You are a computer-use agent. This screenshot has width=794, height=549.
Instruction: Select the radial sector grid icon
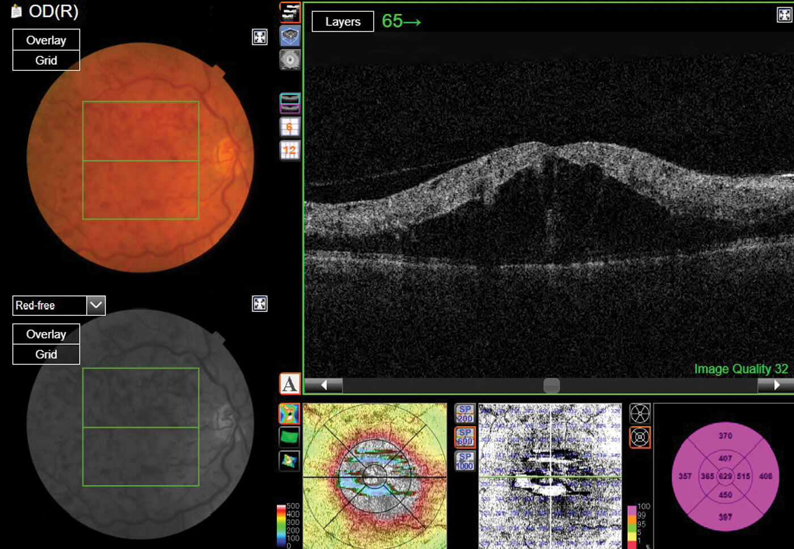click(640, 413)
